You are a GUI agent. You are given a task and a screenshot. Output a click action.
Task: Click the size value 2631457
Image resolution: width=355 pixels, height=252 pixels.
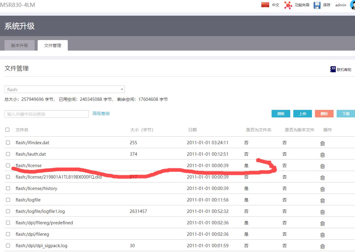(138, 211)
